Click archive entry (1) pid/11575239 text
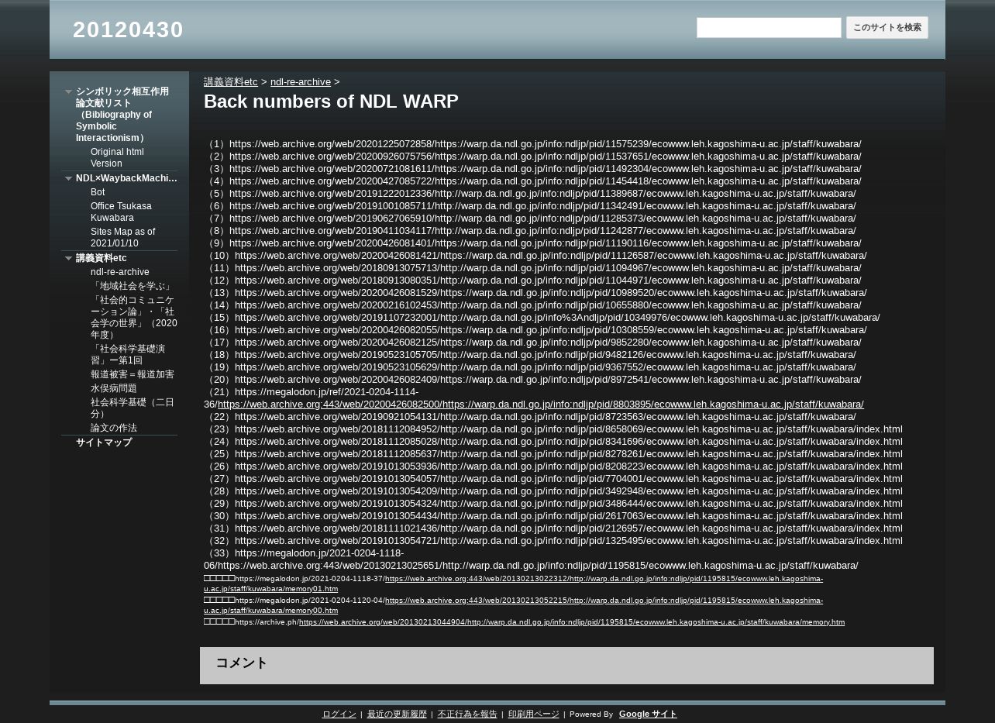 point(532,144)
